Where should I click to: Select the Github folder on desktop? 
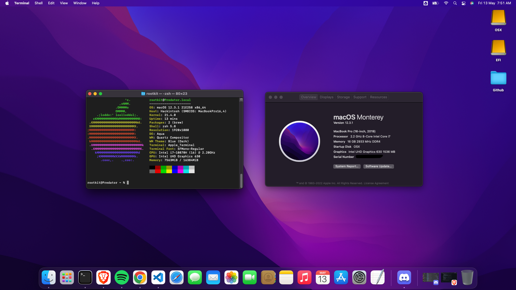(x=498, y=81)
